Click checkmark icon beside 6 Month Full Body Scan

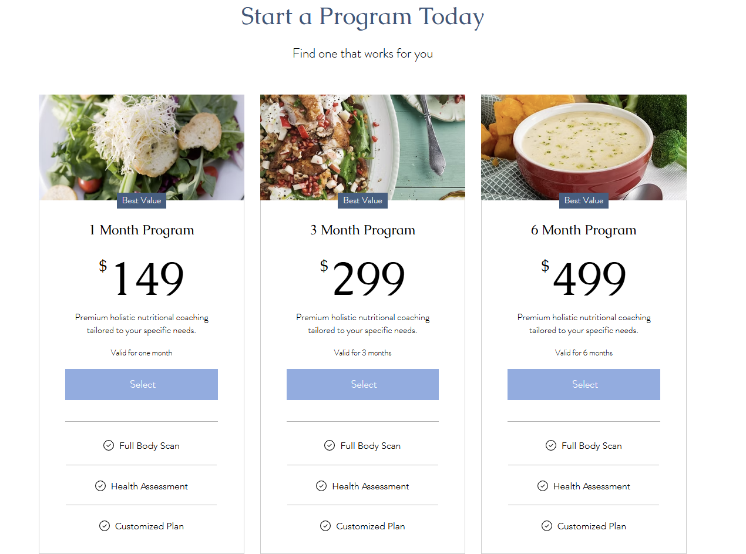click(x=551, y=445)
